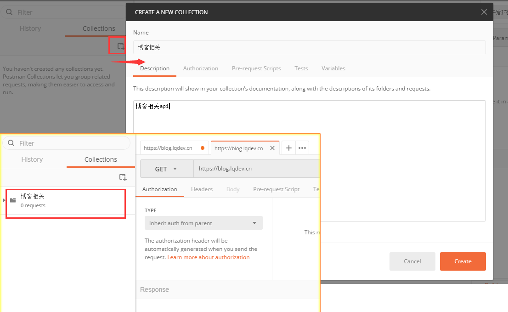Click the TYPE label in Authorization

click(x=151, y=210)
